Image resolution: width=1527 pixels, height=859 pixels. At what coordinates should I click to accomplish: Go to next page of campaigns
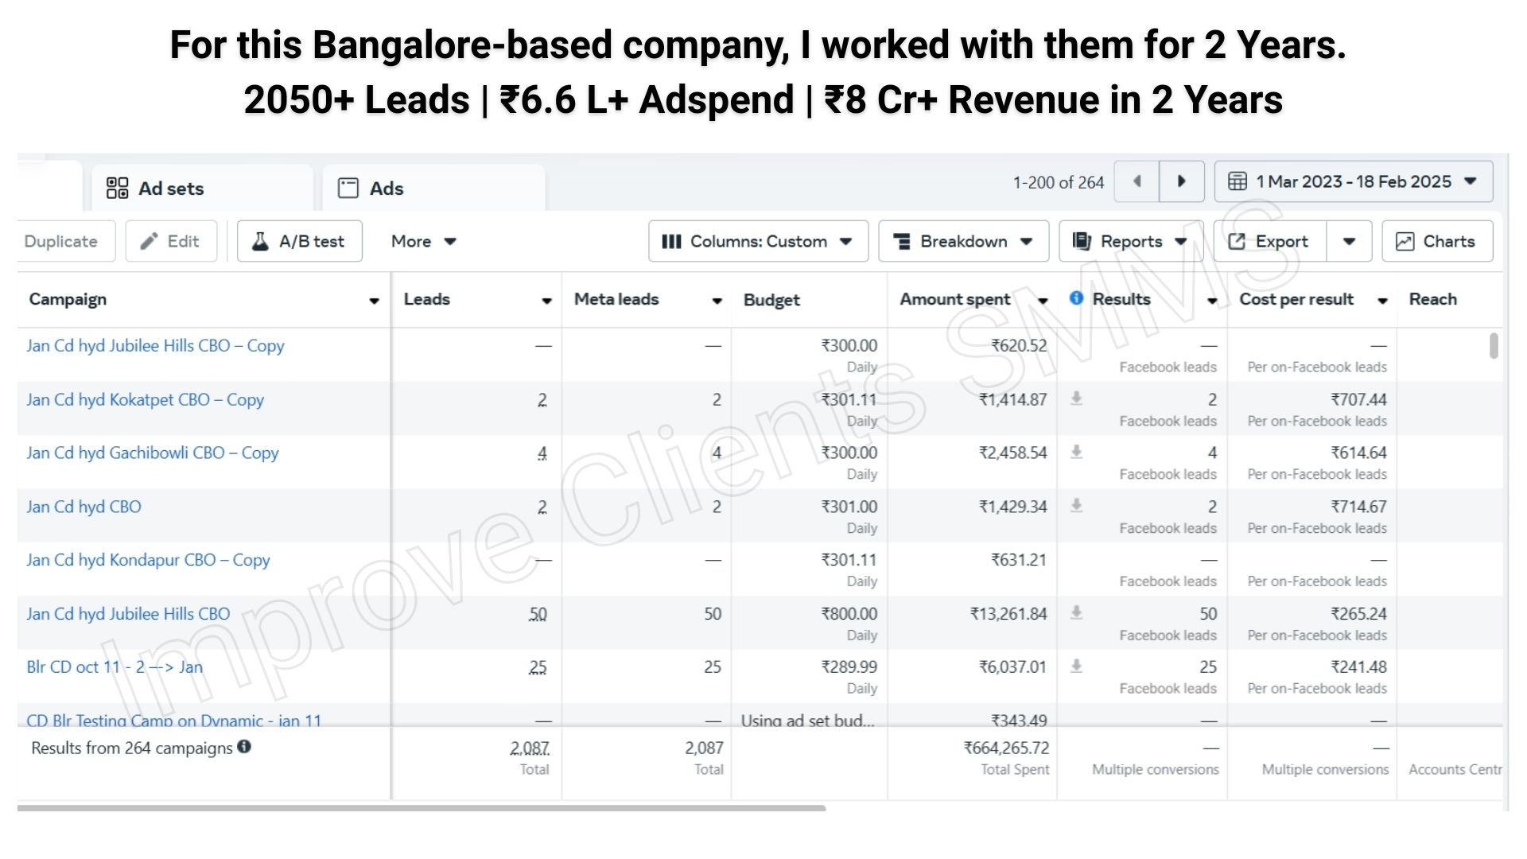[1182, 181]
